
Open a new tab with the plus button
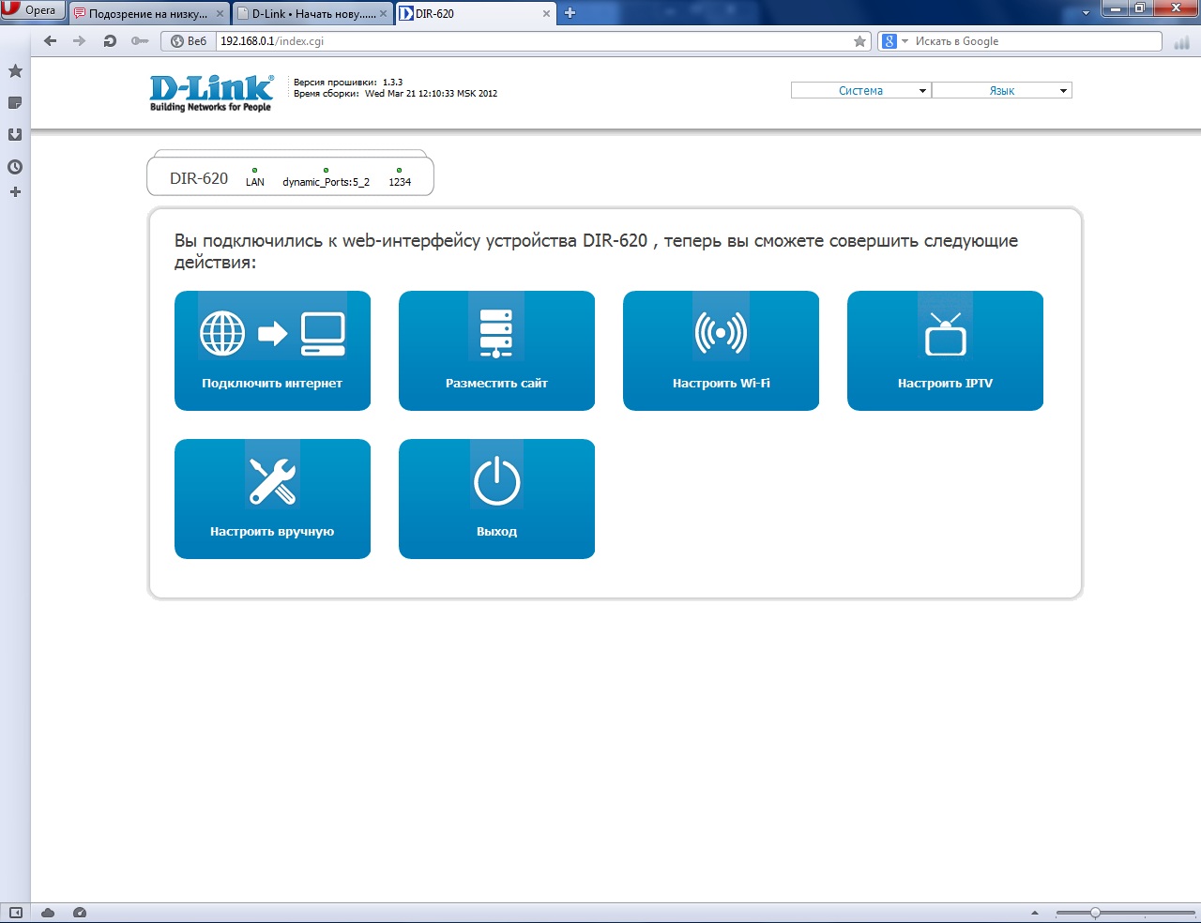(570, 13)
